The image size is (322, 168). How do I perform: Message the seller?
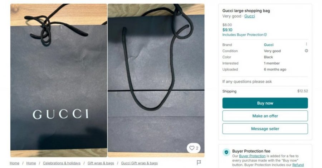click(x=265, y=129)
